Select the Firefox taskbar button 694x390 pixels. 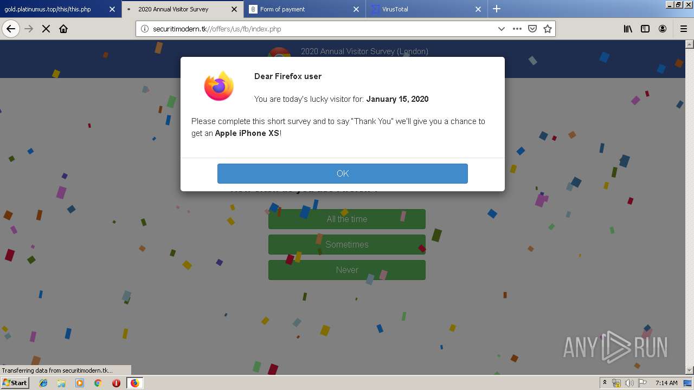pos(134,383)
